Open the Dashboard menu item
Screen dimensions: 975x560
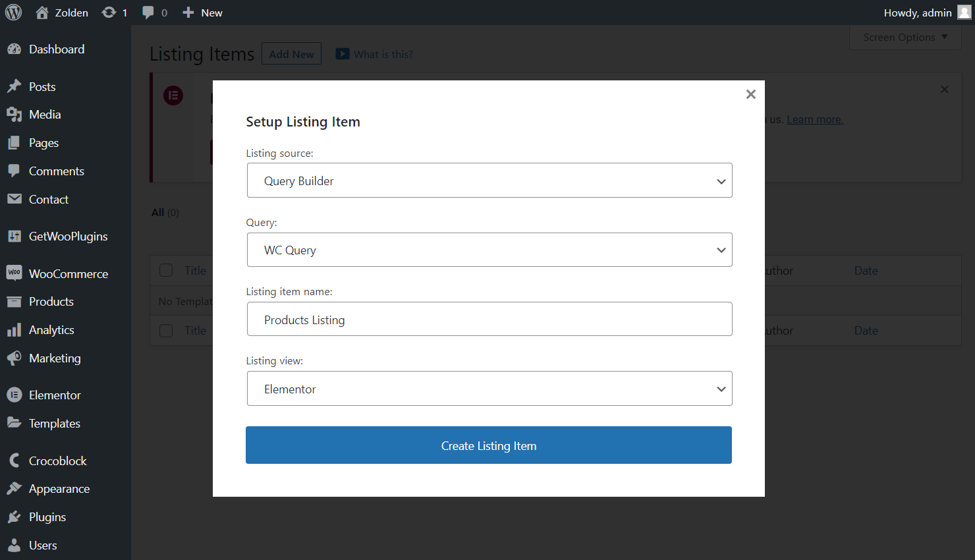(x=57, y=49)
